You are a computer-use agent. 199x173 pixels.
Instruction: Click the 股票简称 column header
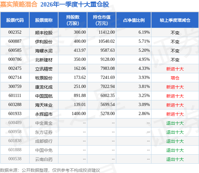coord(44,20)
